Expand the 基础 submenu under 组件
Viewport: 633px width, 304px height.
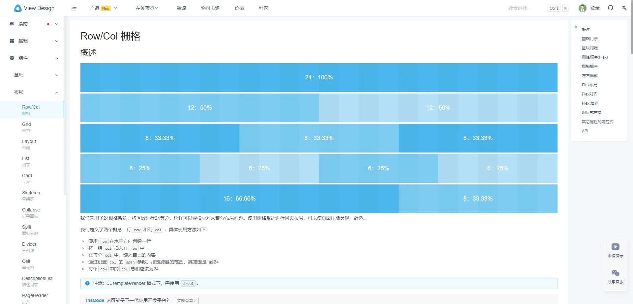click(56, 75)
